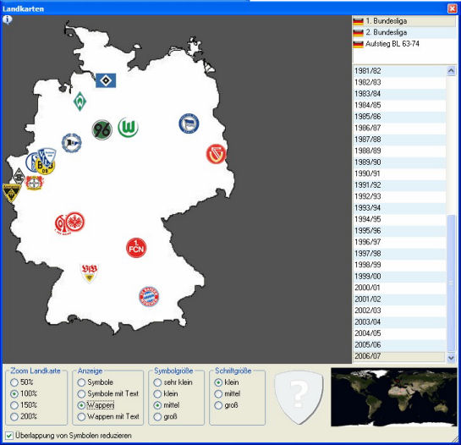This screenshot has width=461, height=445.
Task: Select Aufstieg BL 63-74 entry
Action: coord(403,44)
